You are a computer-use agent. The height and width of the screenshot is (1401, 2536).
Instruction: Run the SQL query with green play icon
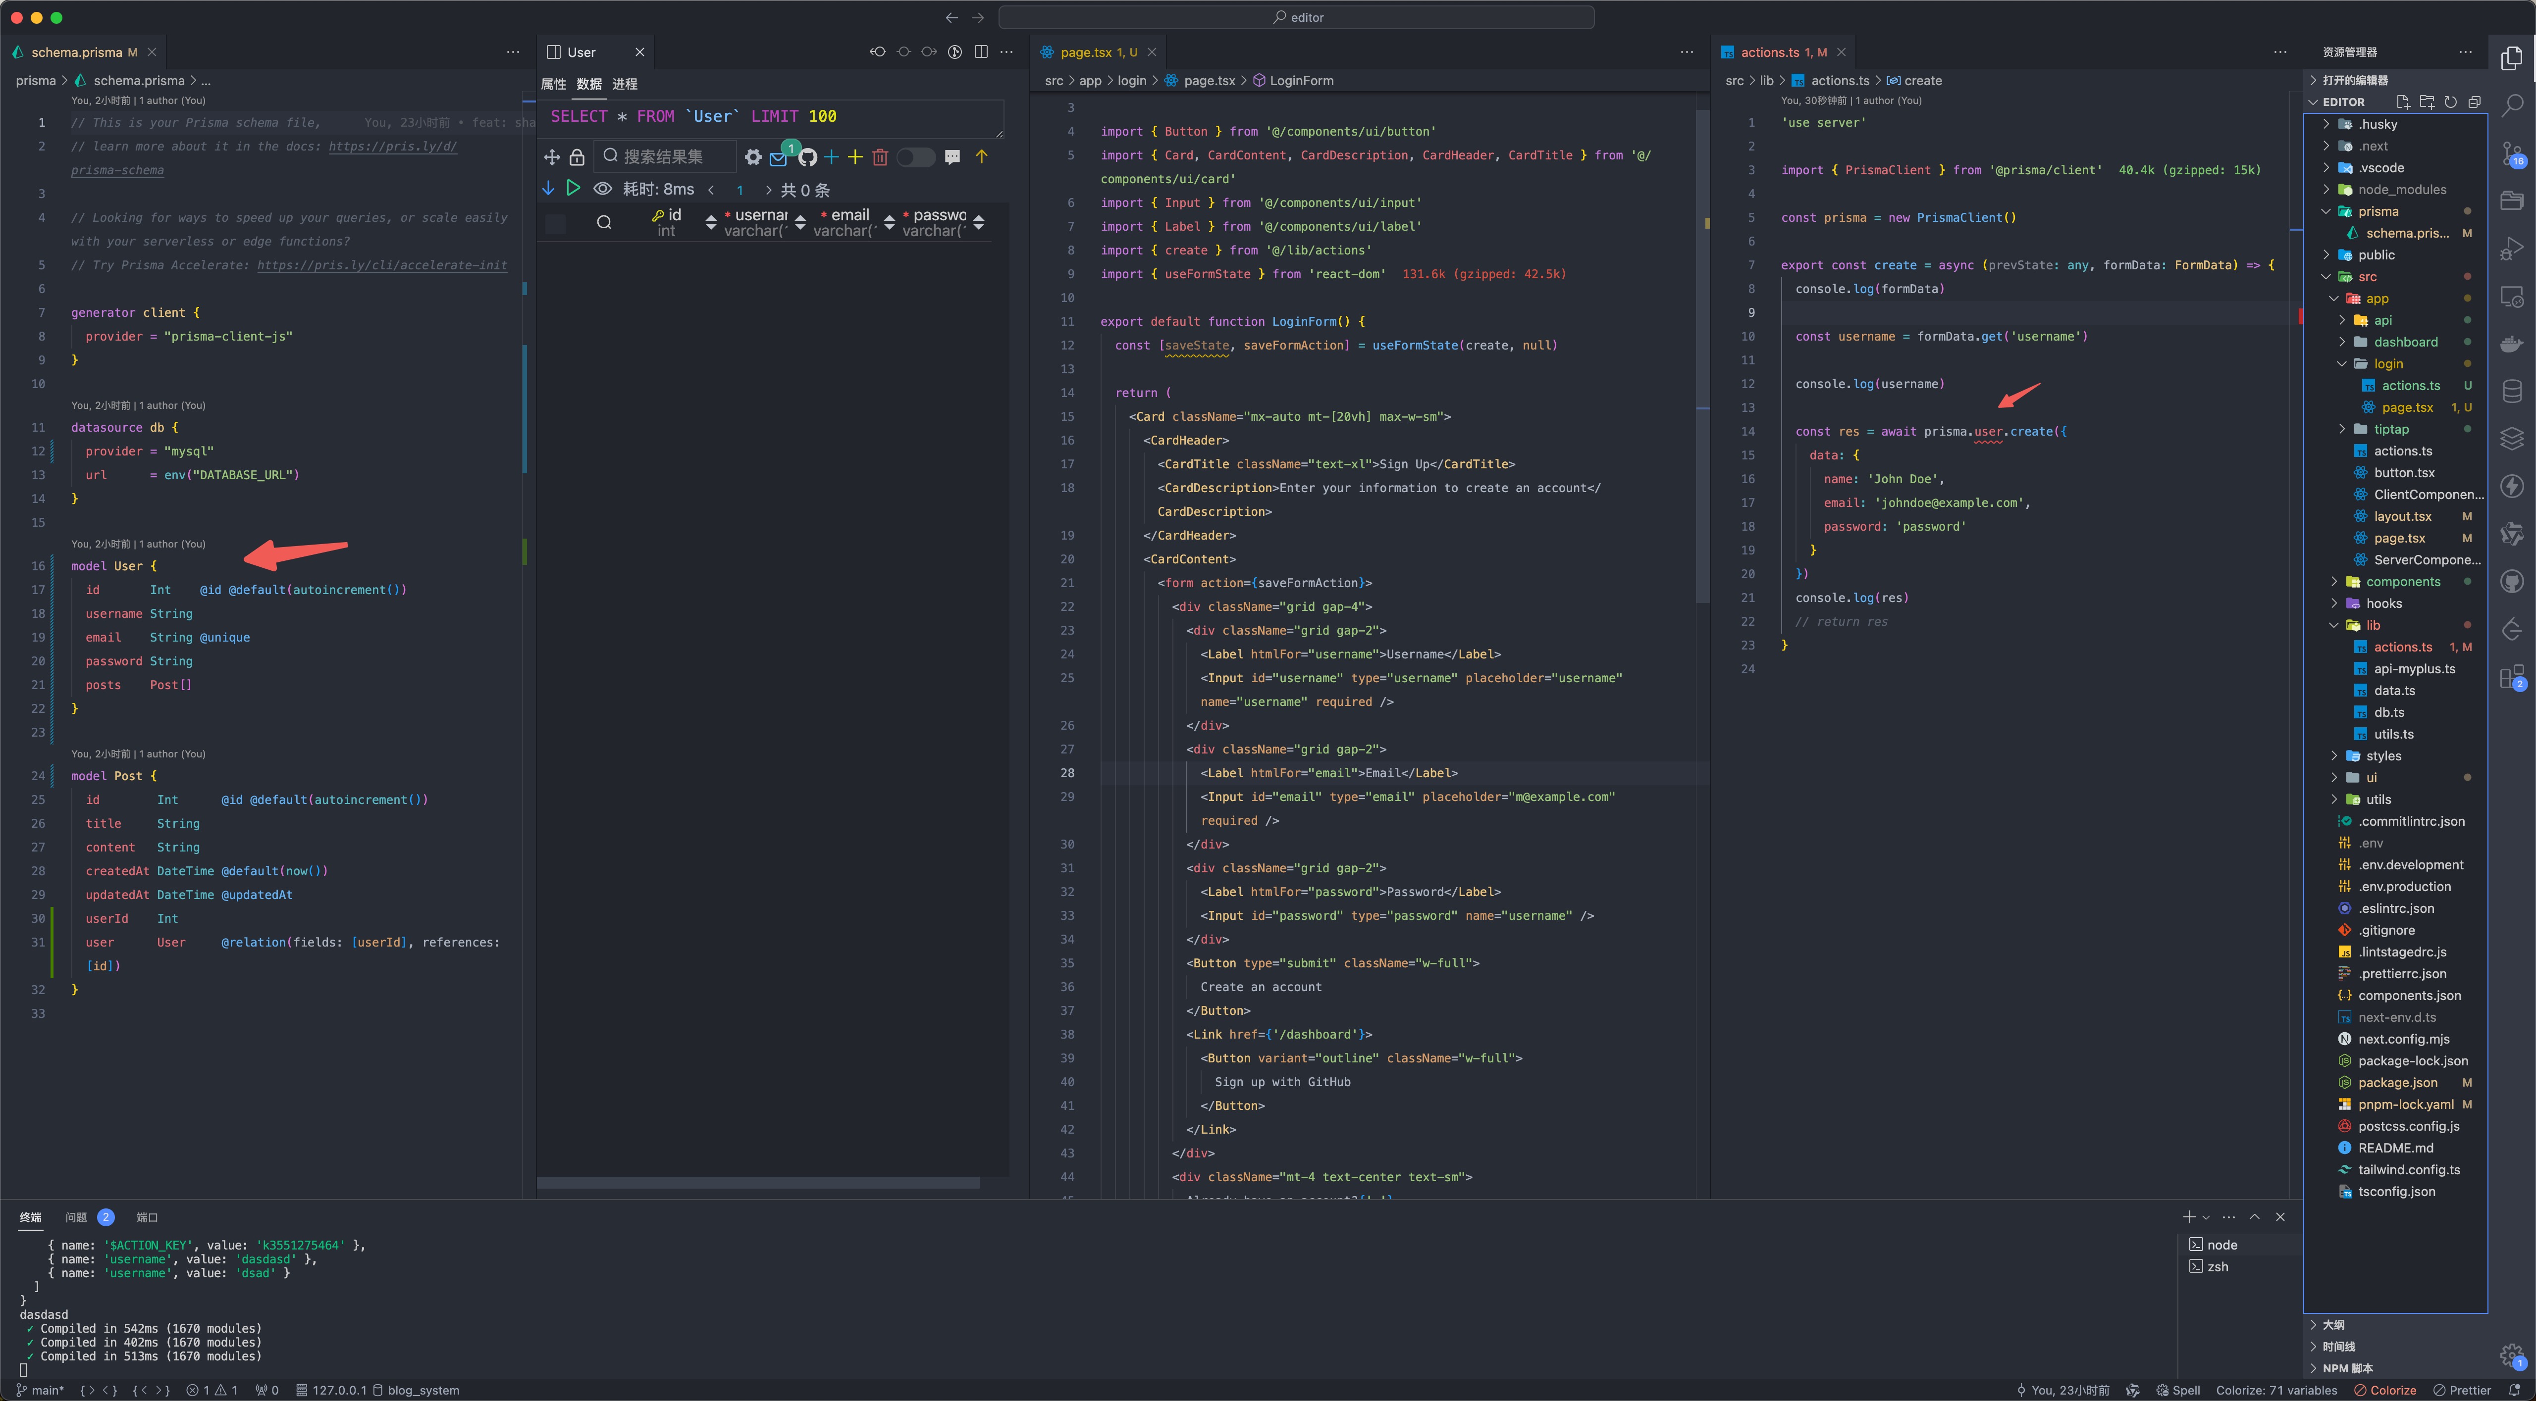click(573, 188)
